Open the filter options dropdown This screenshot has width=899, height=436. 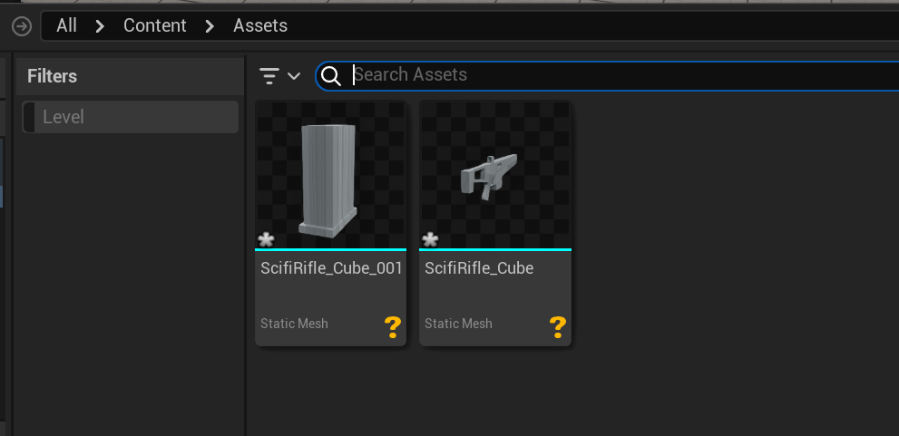279,75
